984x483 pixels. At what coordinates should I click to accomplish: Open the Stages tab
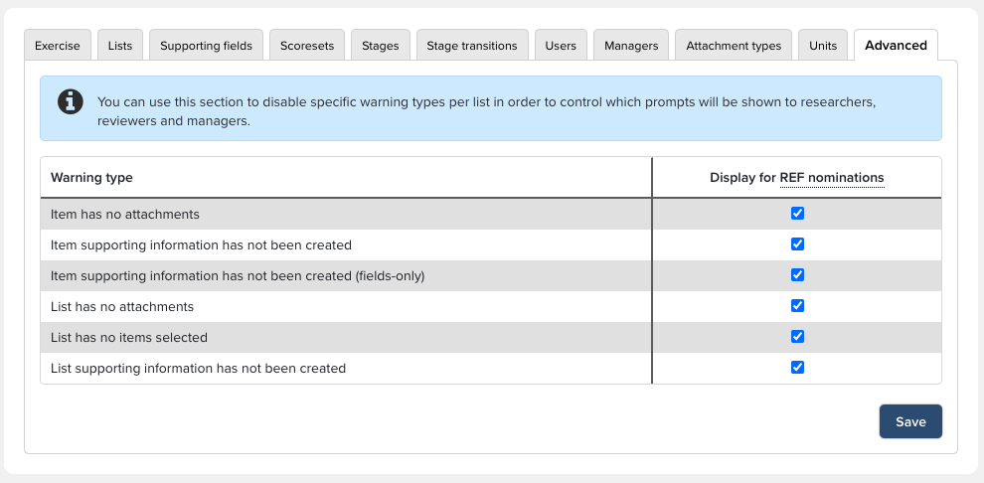click(381, 46)
